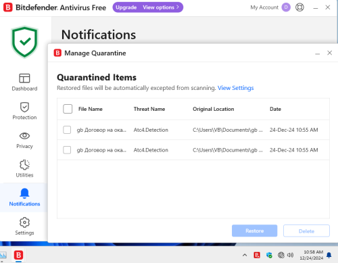Check the first quarantined file row
The width and height of the screenshot is (338, 263).
coord(67,130)
